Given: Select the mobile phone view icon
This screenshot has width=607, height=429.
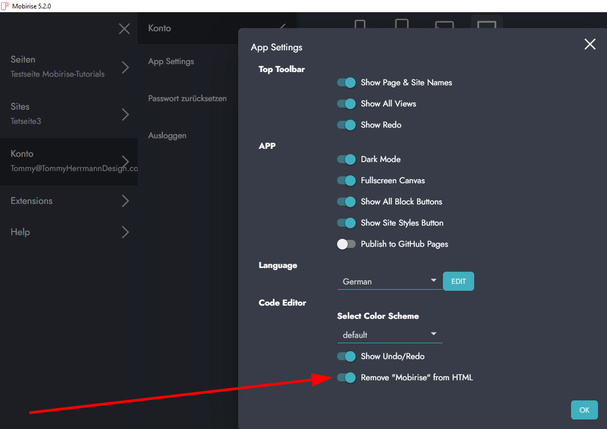Looking at the screenshot, I should [360, 25].
